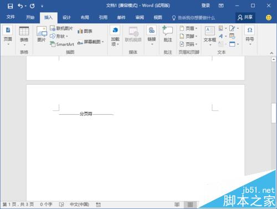Open the Customize Quick Access Toolbar menu
Image resolution: width=277 pixels, height=209 pixels.
point(42,6)
